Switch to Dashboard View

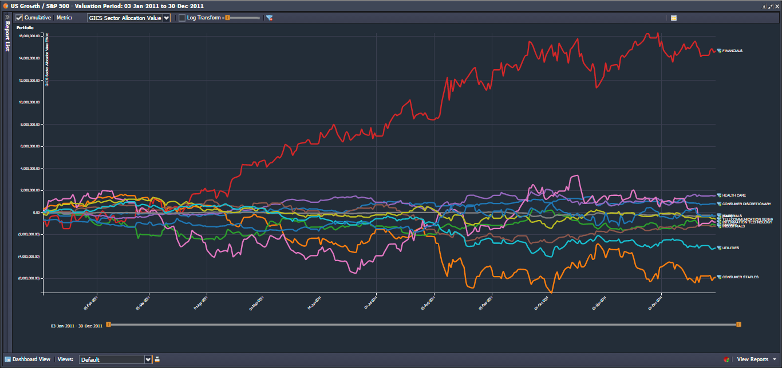click(27, 359)
